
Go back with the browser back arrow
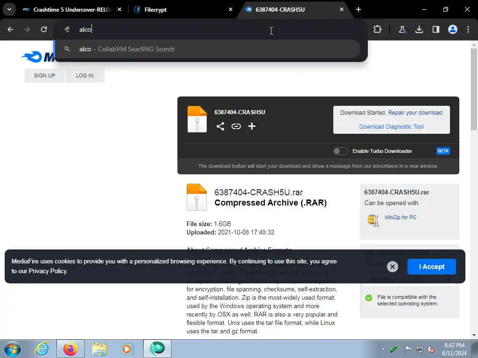click(x=10, y=29)
